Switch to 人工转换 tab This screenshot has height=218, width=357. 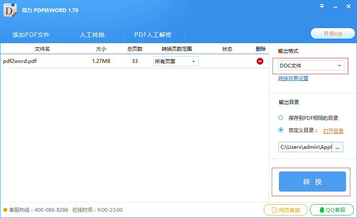coord(92,35)
